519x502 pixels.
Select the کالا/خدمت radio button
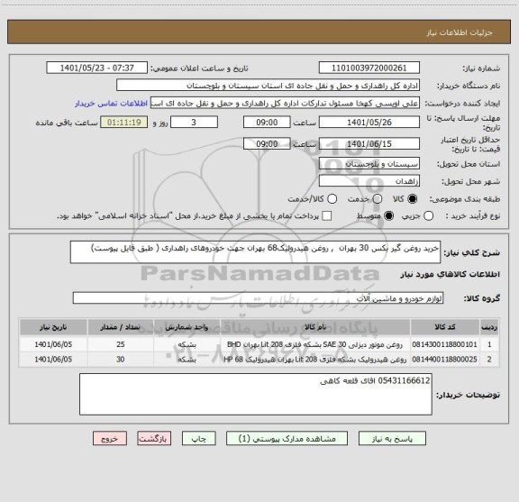click(x=332, y=199)
